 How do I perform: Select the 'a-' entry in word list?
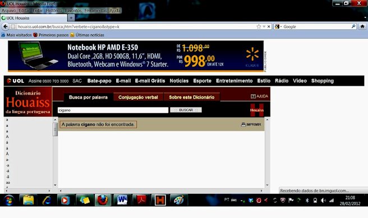(7, 160)
